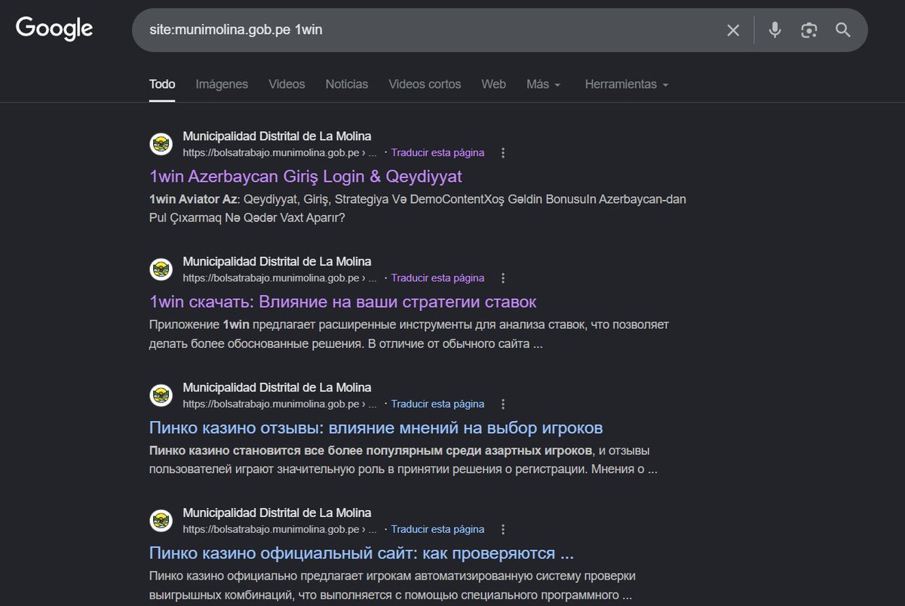This screenshot has width=905, height=606.
Task: Open more options for 1win скачать result
Action: tap(503, 278)
